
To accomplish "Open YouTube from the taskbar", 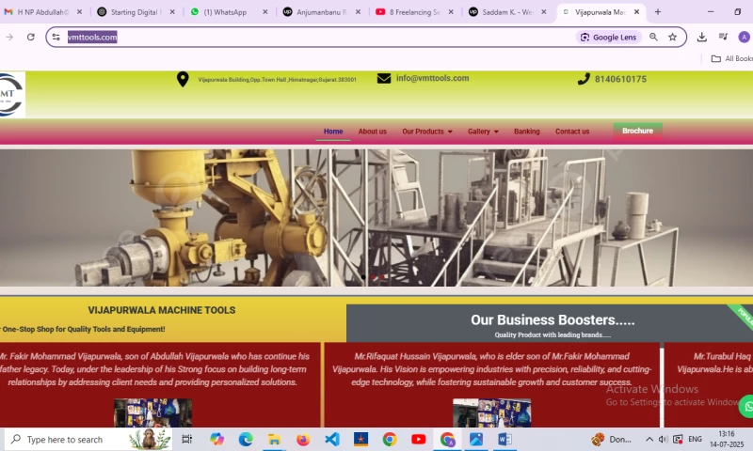I will pos(418,439).
